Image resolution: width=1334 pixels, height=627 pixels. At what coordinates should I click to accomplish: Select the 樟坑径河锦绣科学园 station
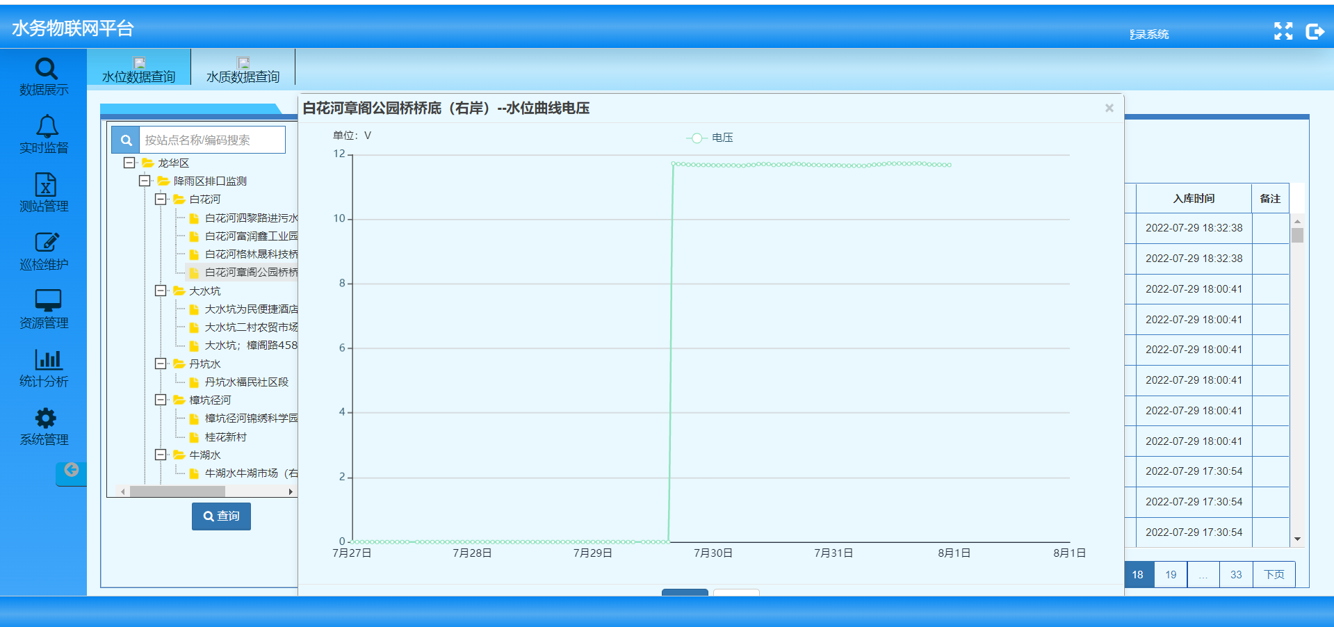251,418
